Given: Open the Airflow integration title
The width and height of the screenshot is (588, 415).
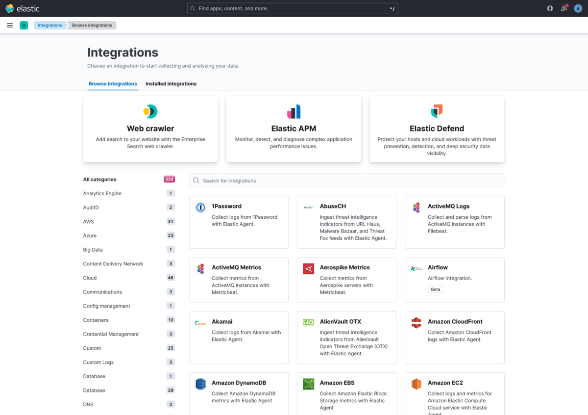Looking at the screenshot, I should coord(438,268).
